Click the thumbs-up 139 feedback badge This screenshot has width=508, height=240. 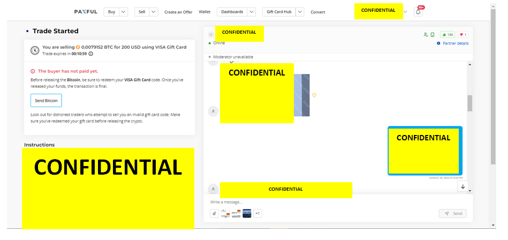pyautogui.click(x=448, y=35)
